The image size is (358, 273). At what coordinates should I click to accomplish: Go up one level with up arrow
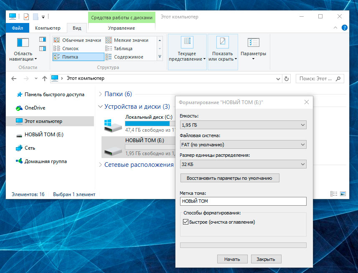pyautogui.click(x=45, y=79)
